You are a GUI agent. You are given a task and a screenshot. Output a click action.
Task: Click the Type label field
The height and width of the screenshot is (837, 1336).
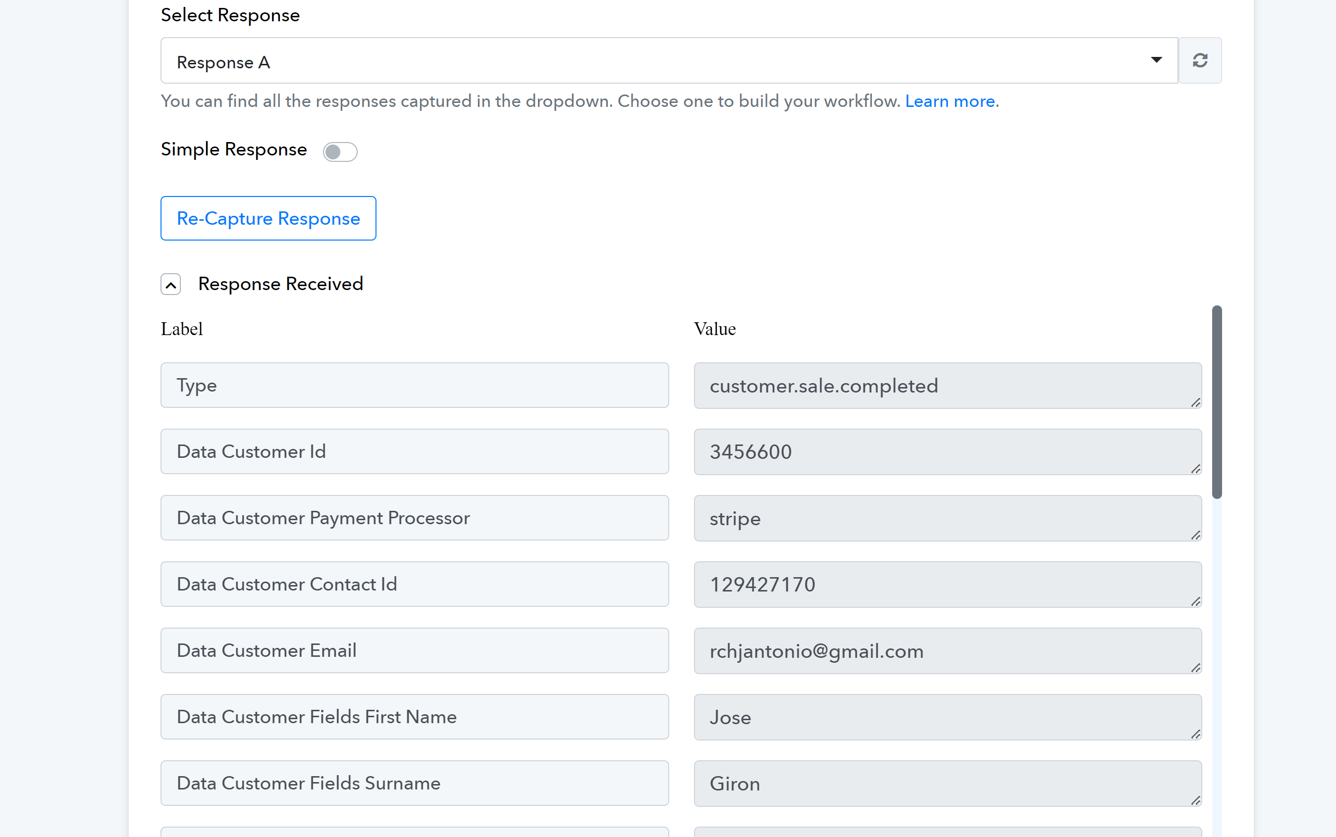pyautogui.click(x=414, y=385)
